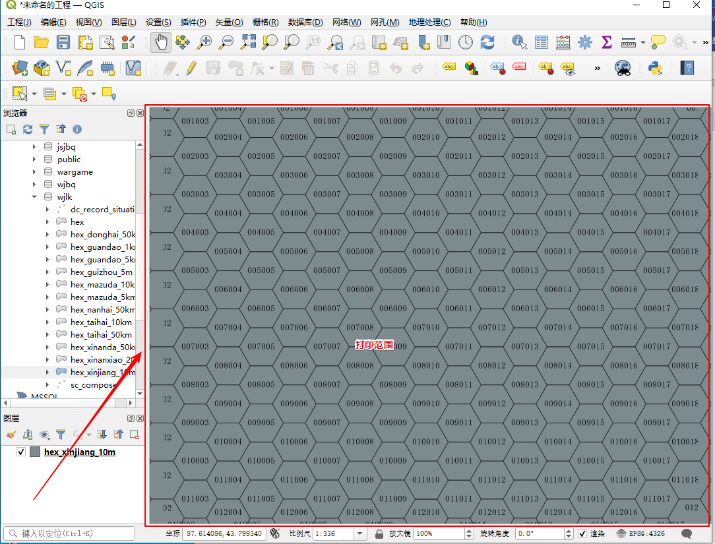Collapse the wjlk database tree node

tap(34, 197)
